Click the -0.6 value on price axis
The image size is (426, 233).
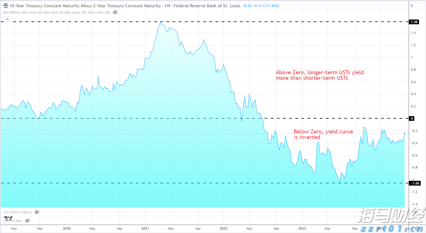[x=414, y=155]
